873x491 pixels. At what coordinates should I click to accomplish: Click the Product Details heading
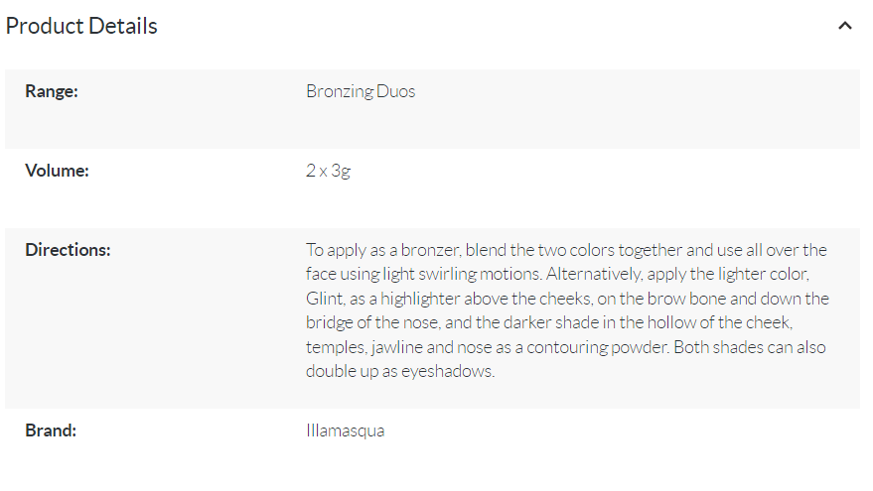click(x=81, y=26)
